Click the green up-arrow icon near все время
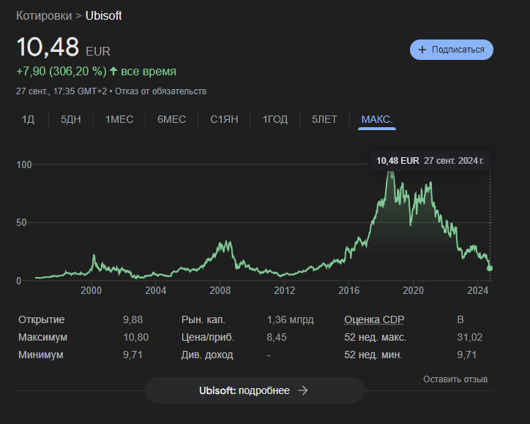Image resolution: width=530 pixels, height=424 pixels. pos(113,71)
